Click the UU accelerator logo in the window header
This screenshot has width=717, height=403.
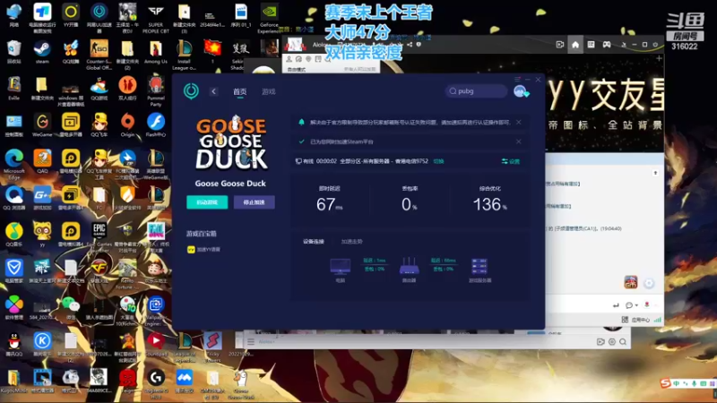[x=191, y=91]
